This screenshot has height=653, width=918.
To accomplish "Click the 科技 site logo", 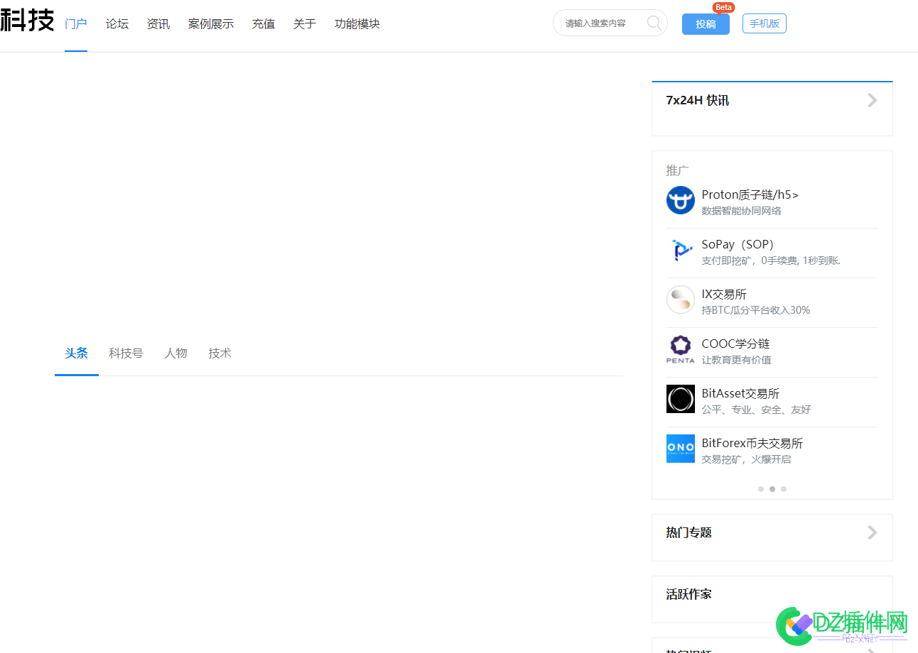I will 27,21.
